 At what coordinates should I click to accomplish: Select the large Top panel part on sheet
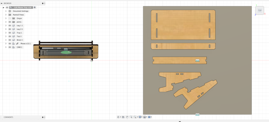click(183, 25)
